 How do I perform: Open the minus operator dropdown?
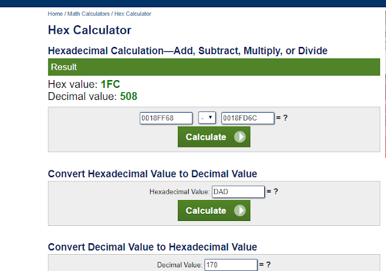pyautogui.click(x=207, y=118)
